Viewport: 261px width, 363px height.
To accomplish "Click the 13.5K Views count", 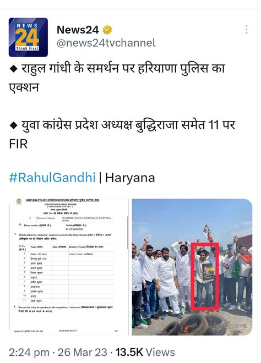I will click(145, 353).
